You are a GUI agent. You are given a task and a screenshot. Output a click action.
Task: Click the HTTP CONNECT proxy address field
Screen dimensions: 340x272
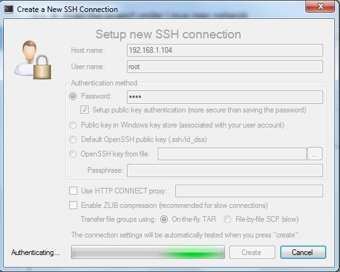[x=249, y=191]
